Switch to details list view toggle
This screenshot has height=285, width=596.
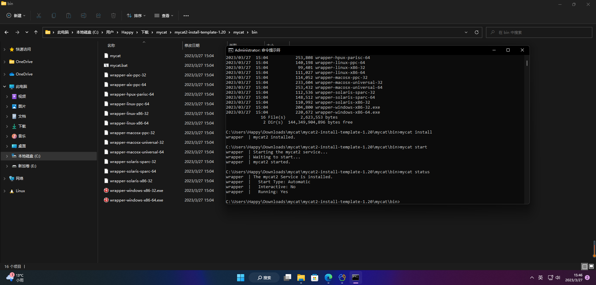pos(585,266)
